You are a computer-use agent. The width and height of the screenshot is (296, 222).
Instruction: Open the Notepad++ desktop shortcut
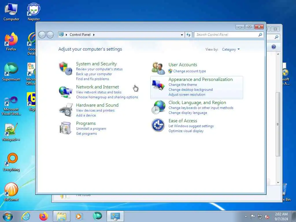[11, 132]
